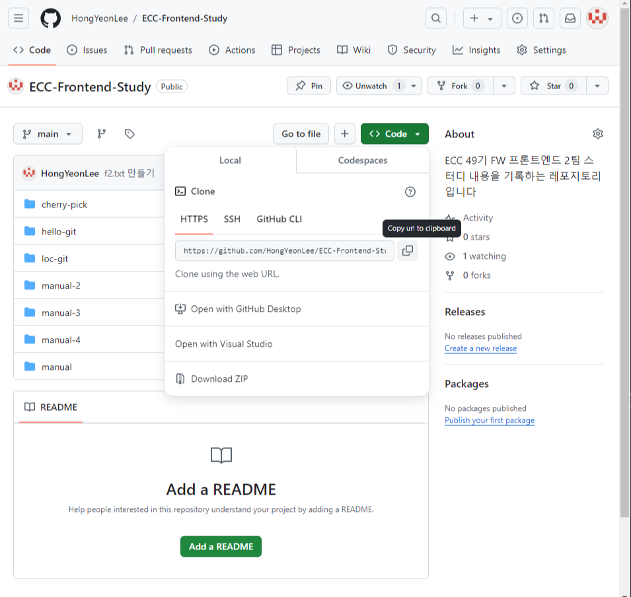The width and height of the screenshot is (631, 597).
Task: Click the clone URL text field
Action: coord(285,251)
